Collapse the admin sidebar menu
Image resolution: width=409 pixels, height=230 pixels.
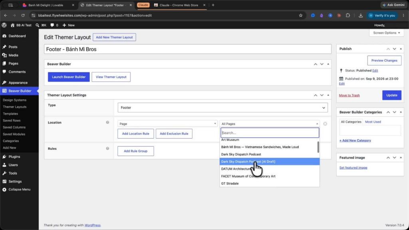point(19,190)
